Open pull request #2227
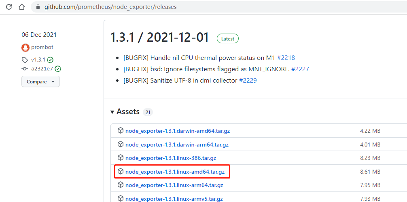Image resolution: width=407 pixels, height=202 pixels. click(x=300, y=69)
